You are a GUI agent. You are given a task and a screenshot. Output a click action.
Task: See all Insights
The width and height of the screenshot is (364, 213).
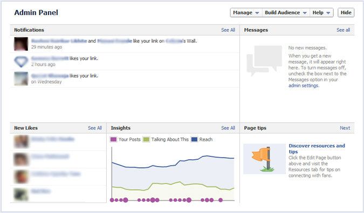click(x=228, y=128)
